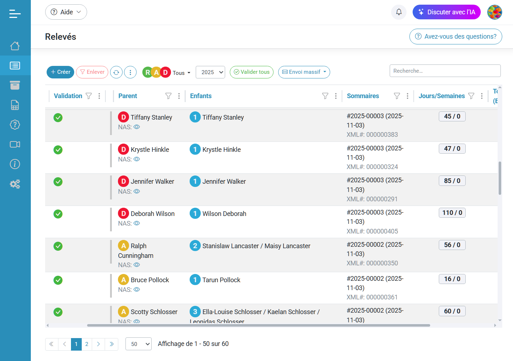Open the 2025 year dropdown
Screen dimensions: 513x361
[x=210, y=72]
